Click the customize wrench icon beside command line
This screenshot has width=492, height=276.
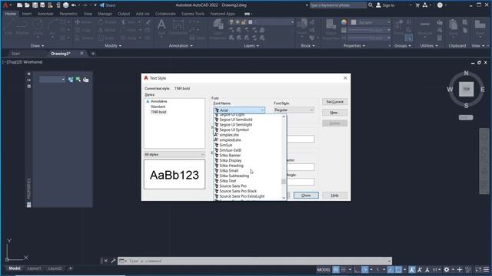point(113,261)
